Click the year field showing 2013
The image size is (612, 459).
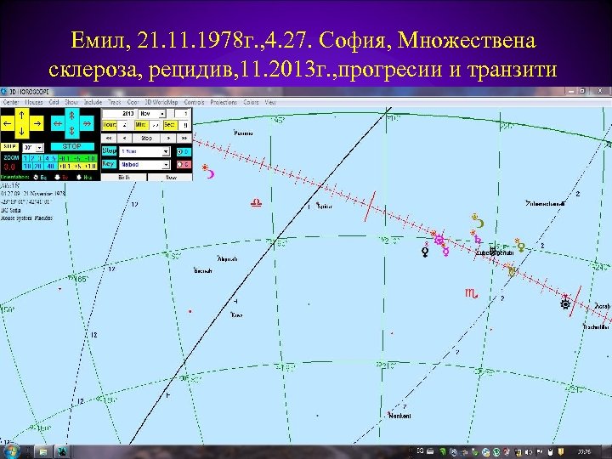120,114
